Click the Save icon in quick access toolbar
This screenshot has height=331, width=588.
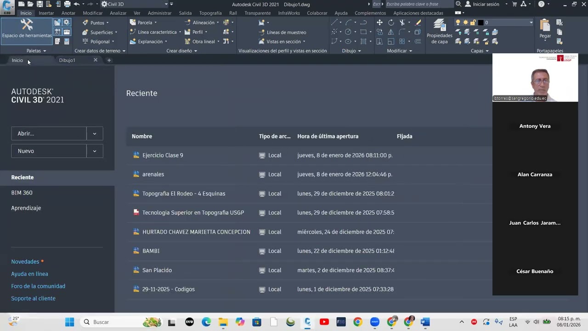pos(40,4)
